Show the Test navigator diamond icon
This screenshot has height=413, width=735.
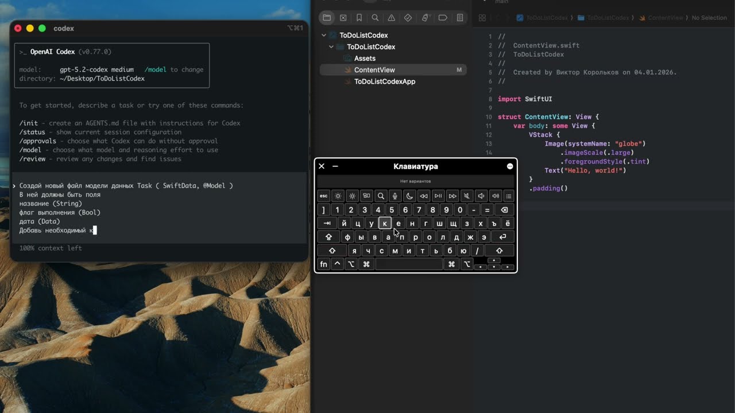pyautogui.click(x=408, y=18)
